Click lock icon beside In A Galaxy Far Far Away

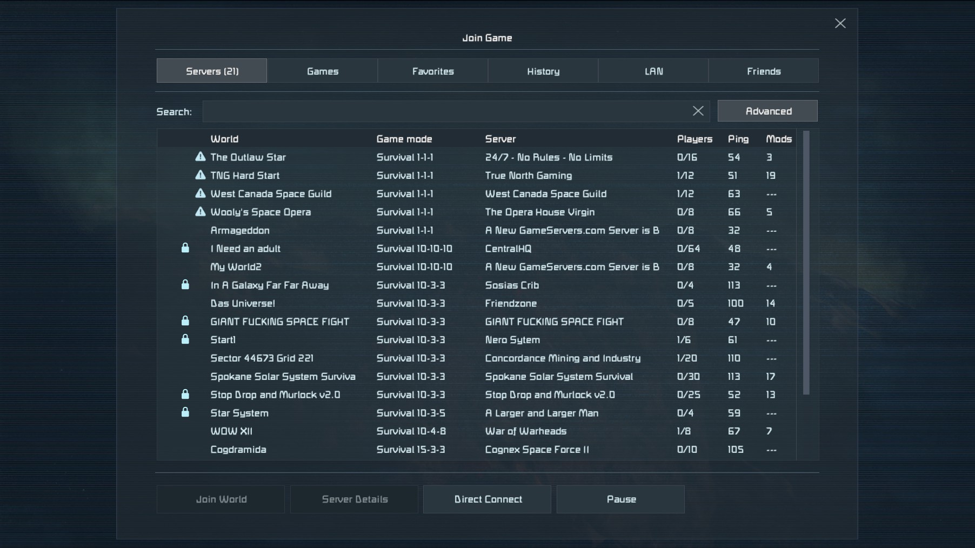(x=185, y=285)
